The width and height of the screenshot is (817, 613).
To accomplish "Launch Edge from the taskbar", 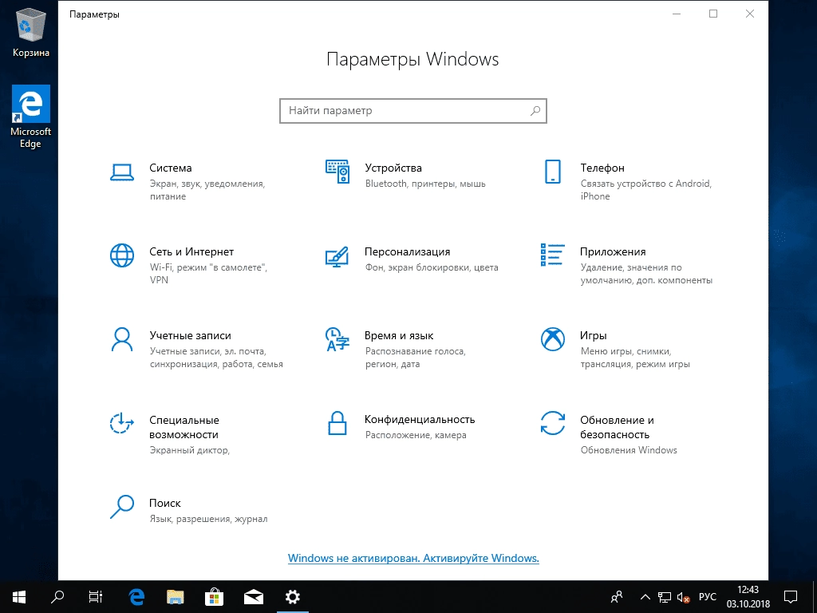I will 136,597.
